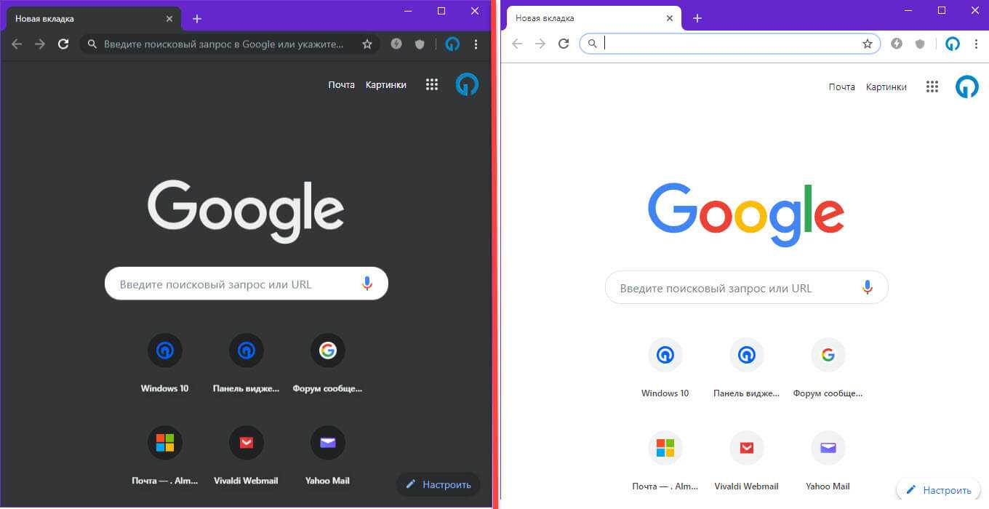The width and height of the screenshot is (989, 509).
Task: Open Microsoft mail shortcut tile in light window
Action: [x=665, y=460]
